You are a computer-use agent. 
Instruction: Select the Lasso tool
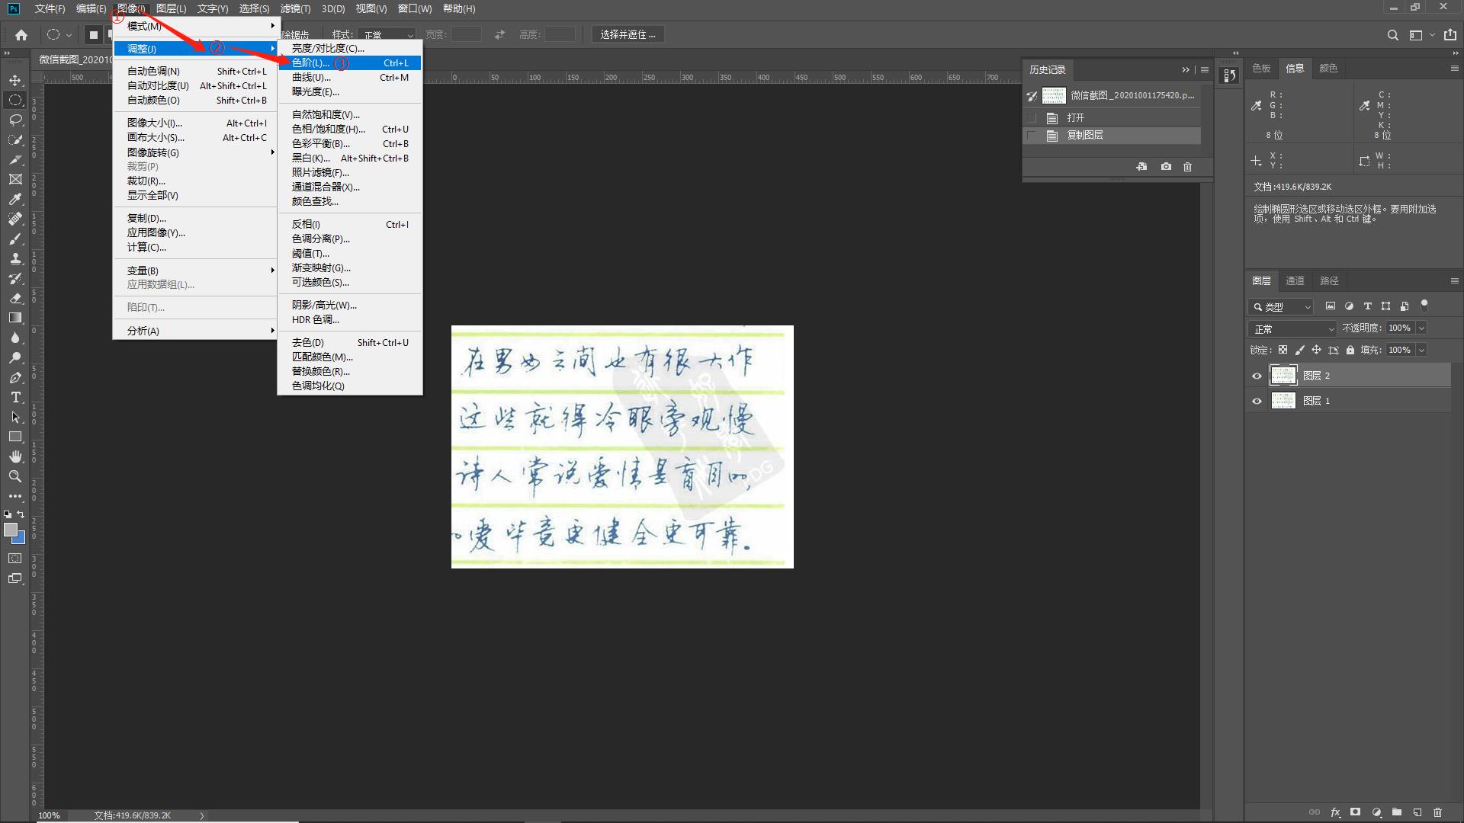(x=15, y=120)
